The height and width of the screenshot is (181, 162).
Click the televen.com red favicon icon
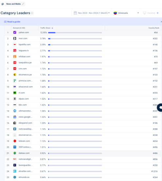(15, 141)
